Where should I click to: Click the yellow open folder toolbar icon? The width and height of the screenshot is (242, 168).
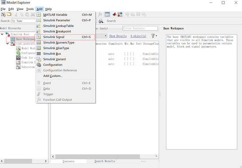(x=9, y=14)
